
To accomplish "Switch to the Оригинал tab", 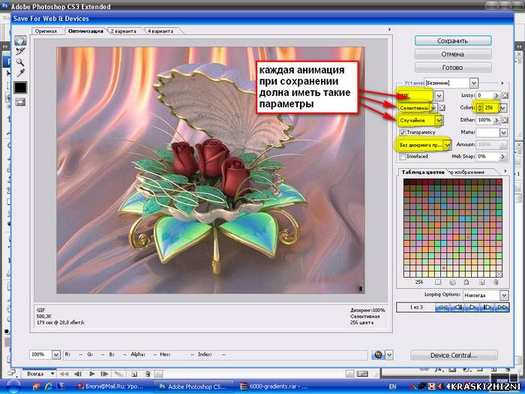I will tap(46, 31).
